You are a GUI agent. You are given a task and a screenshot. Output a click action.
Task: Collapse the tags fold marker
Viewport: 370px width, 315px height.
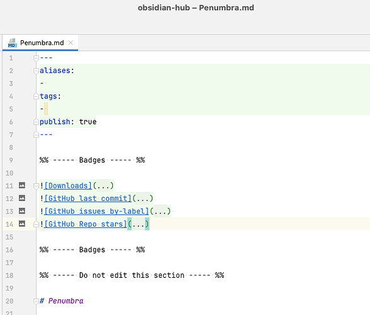(36, 96)
